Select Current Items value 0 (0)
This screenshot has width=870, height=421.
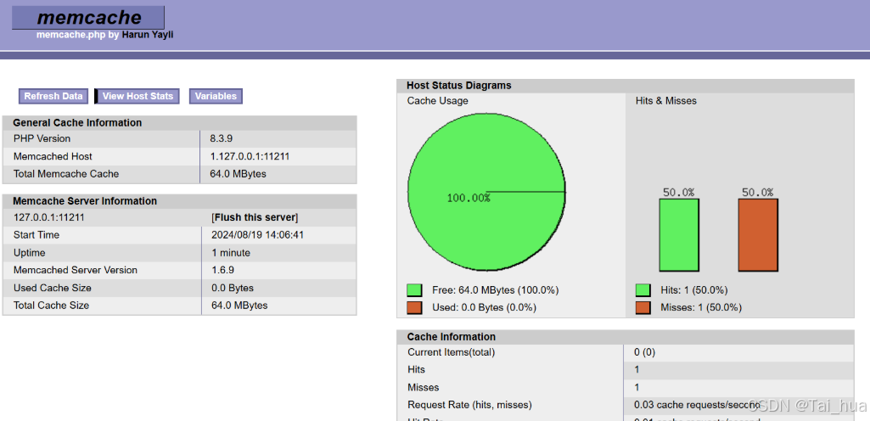[645, 352]
